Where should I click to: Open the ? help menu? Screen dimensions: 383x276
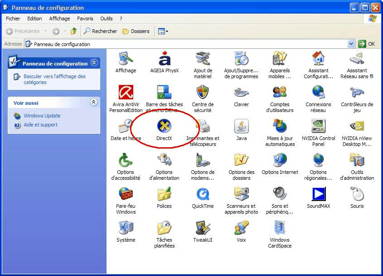coord(121,19)
